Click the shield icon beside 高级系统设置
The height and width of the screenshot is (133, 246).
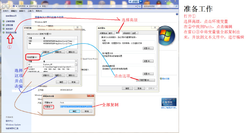click(4, 32)
